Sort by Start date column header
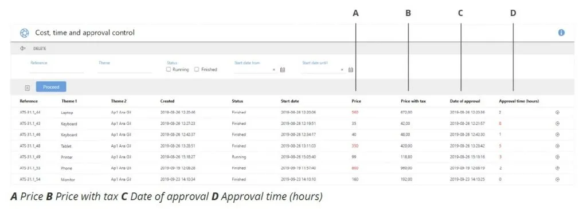The image size is (587, 209). [x=289, y=101]
